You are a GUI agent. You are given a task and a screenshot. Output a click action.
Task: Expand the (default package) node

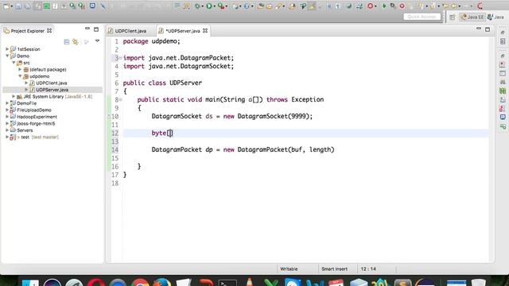20,69
